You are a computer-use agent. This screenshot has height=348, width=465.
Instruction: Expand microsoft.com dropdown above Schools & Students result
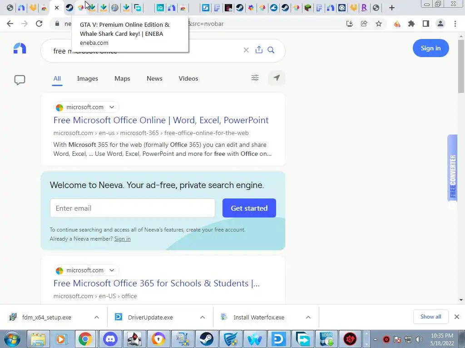pos(112,270)
